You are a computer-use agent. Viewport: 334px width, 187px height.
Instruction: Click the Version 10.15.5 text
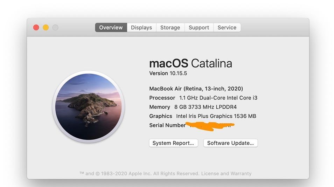click(x=168, y=73)
